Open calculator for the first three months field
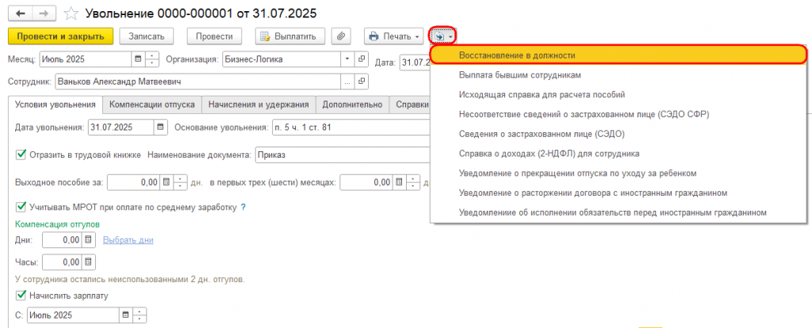This screenshot has width=812, height=328. pyautogui.click(x=400, y=182)
